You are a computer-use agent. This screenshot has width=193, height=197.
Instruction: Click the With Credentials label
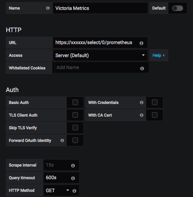pos(103,103)
